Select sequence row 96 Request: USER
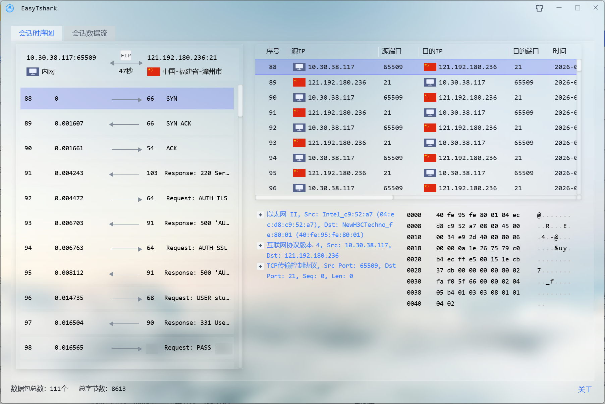Screen dimensions: 605x404 (127, 298)
